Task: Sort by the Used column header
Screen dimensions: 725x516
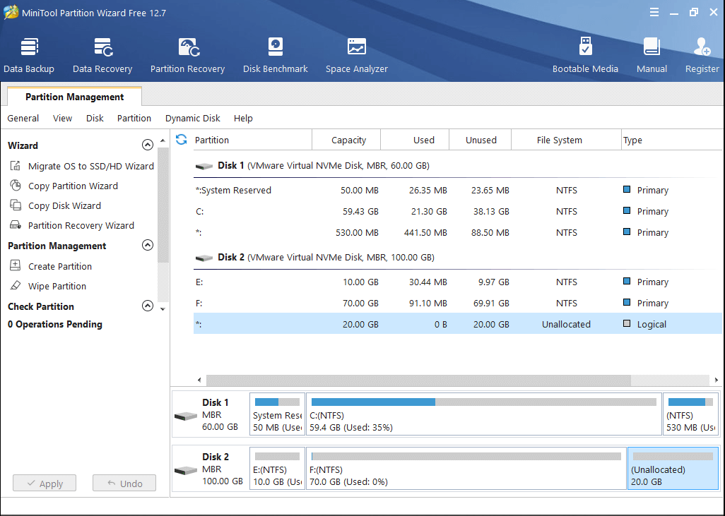Action: [x=415, y=140]
